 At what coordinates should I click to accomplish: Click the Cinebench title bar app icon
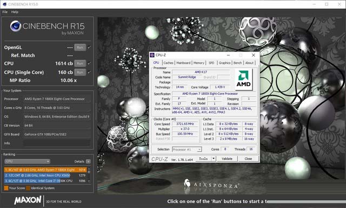(4, 4)
